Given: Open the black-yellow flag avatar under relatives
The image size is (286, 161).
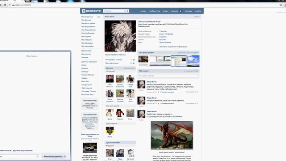Looking at the screenshot, I should tap(109, 131).
